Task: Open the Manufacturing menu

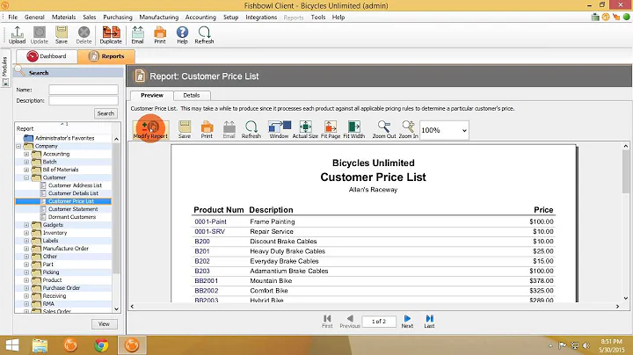Action: tap(158, 17)
